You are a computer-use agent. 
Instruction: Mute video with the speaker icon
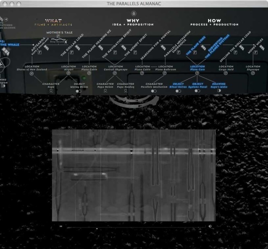coord(210,226)
